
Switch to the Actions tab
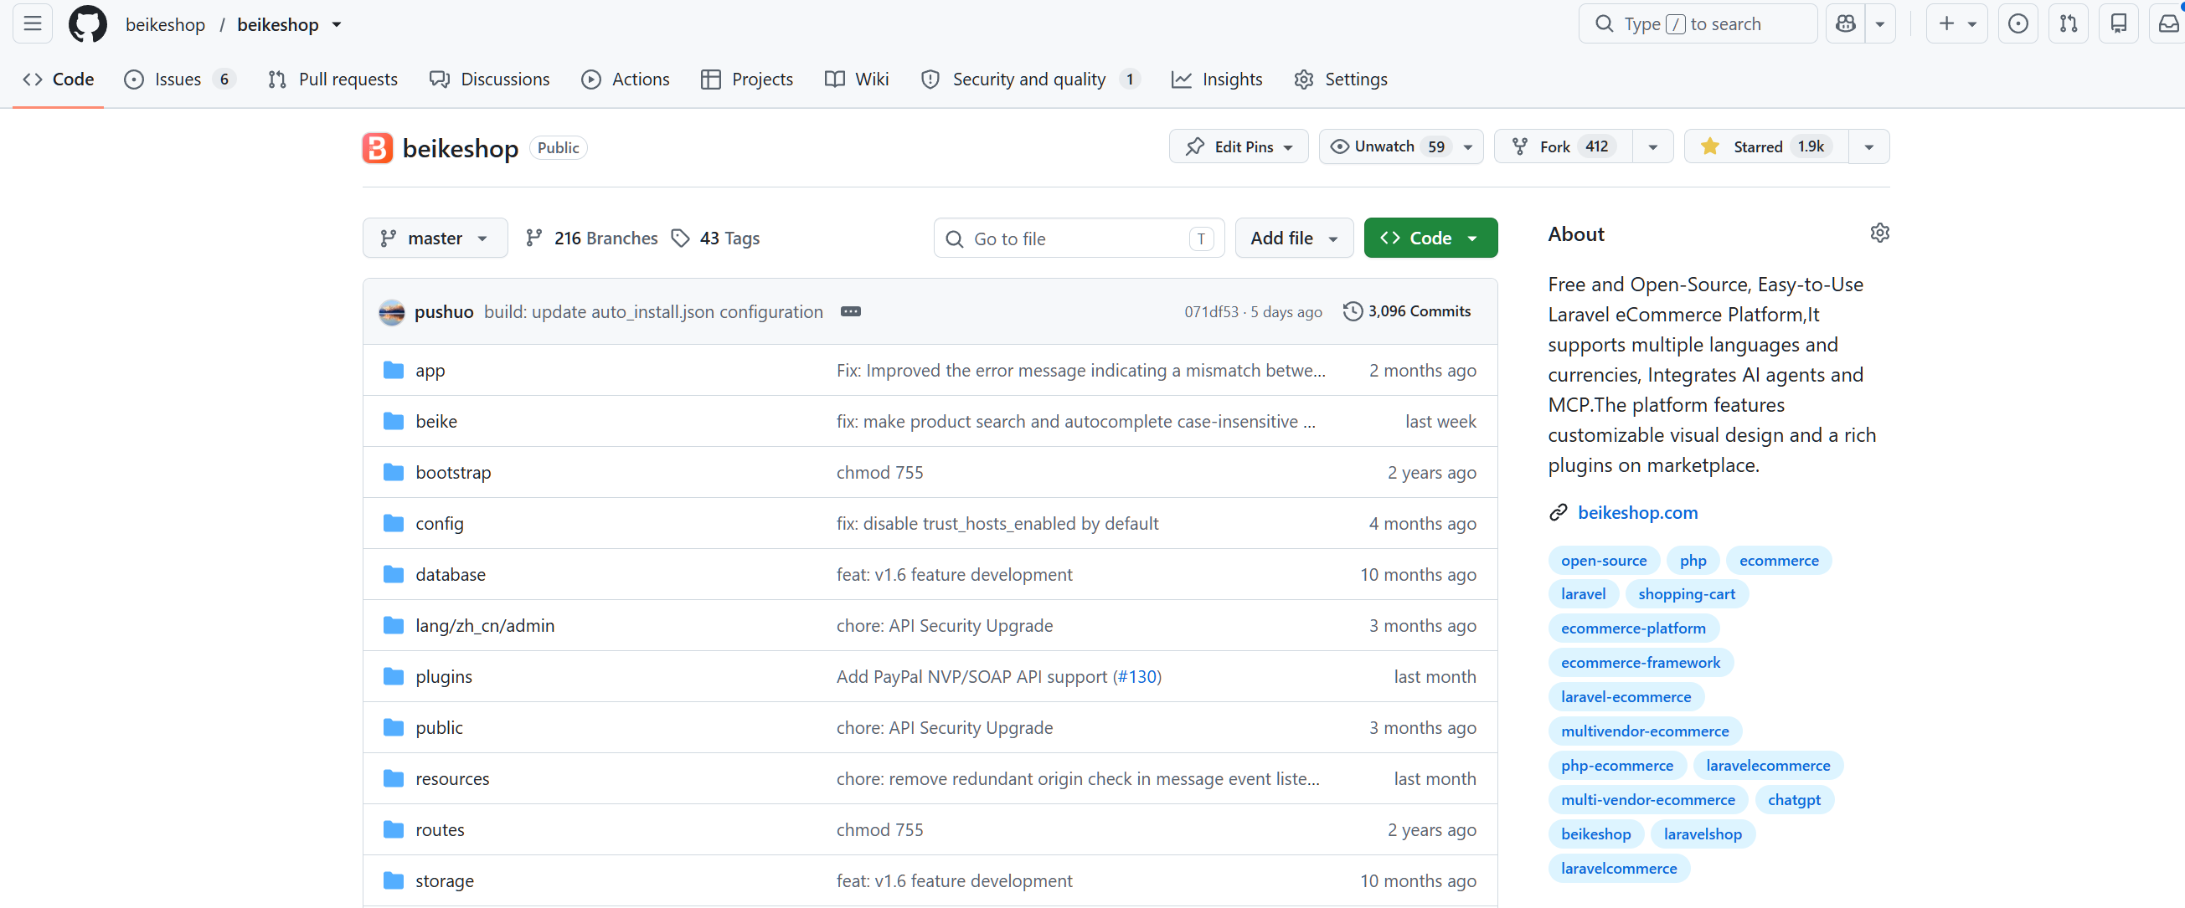tap(625, 79)
